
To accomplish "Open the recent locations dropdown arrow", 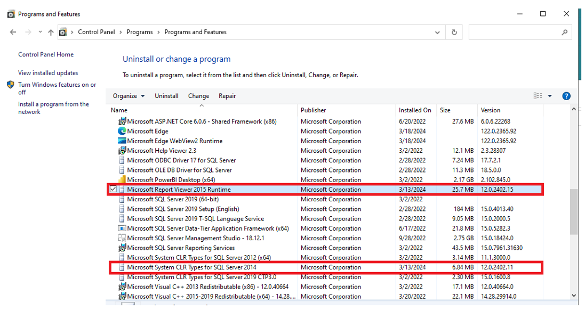I will pos(41,32).
